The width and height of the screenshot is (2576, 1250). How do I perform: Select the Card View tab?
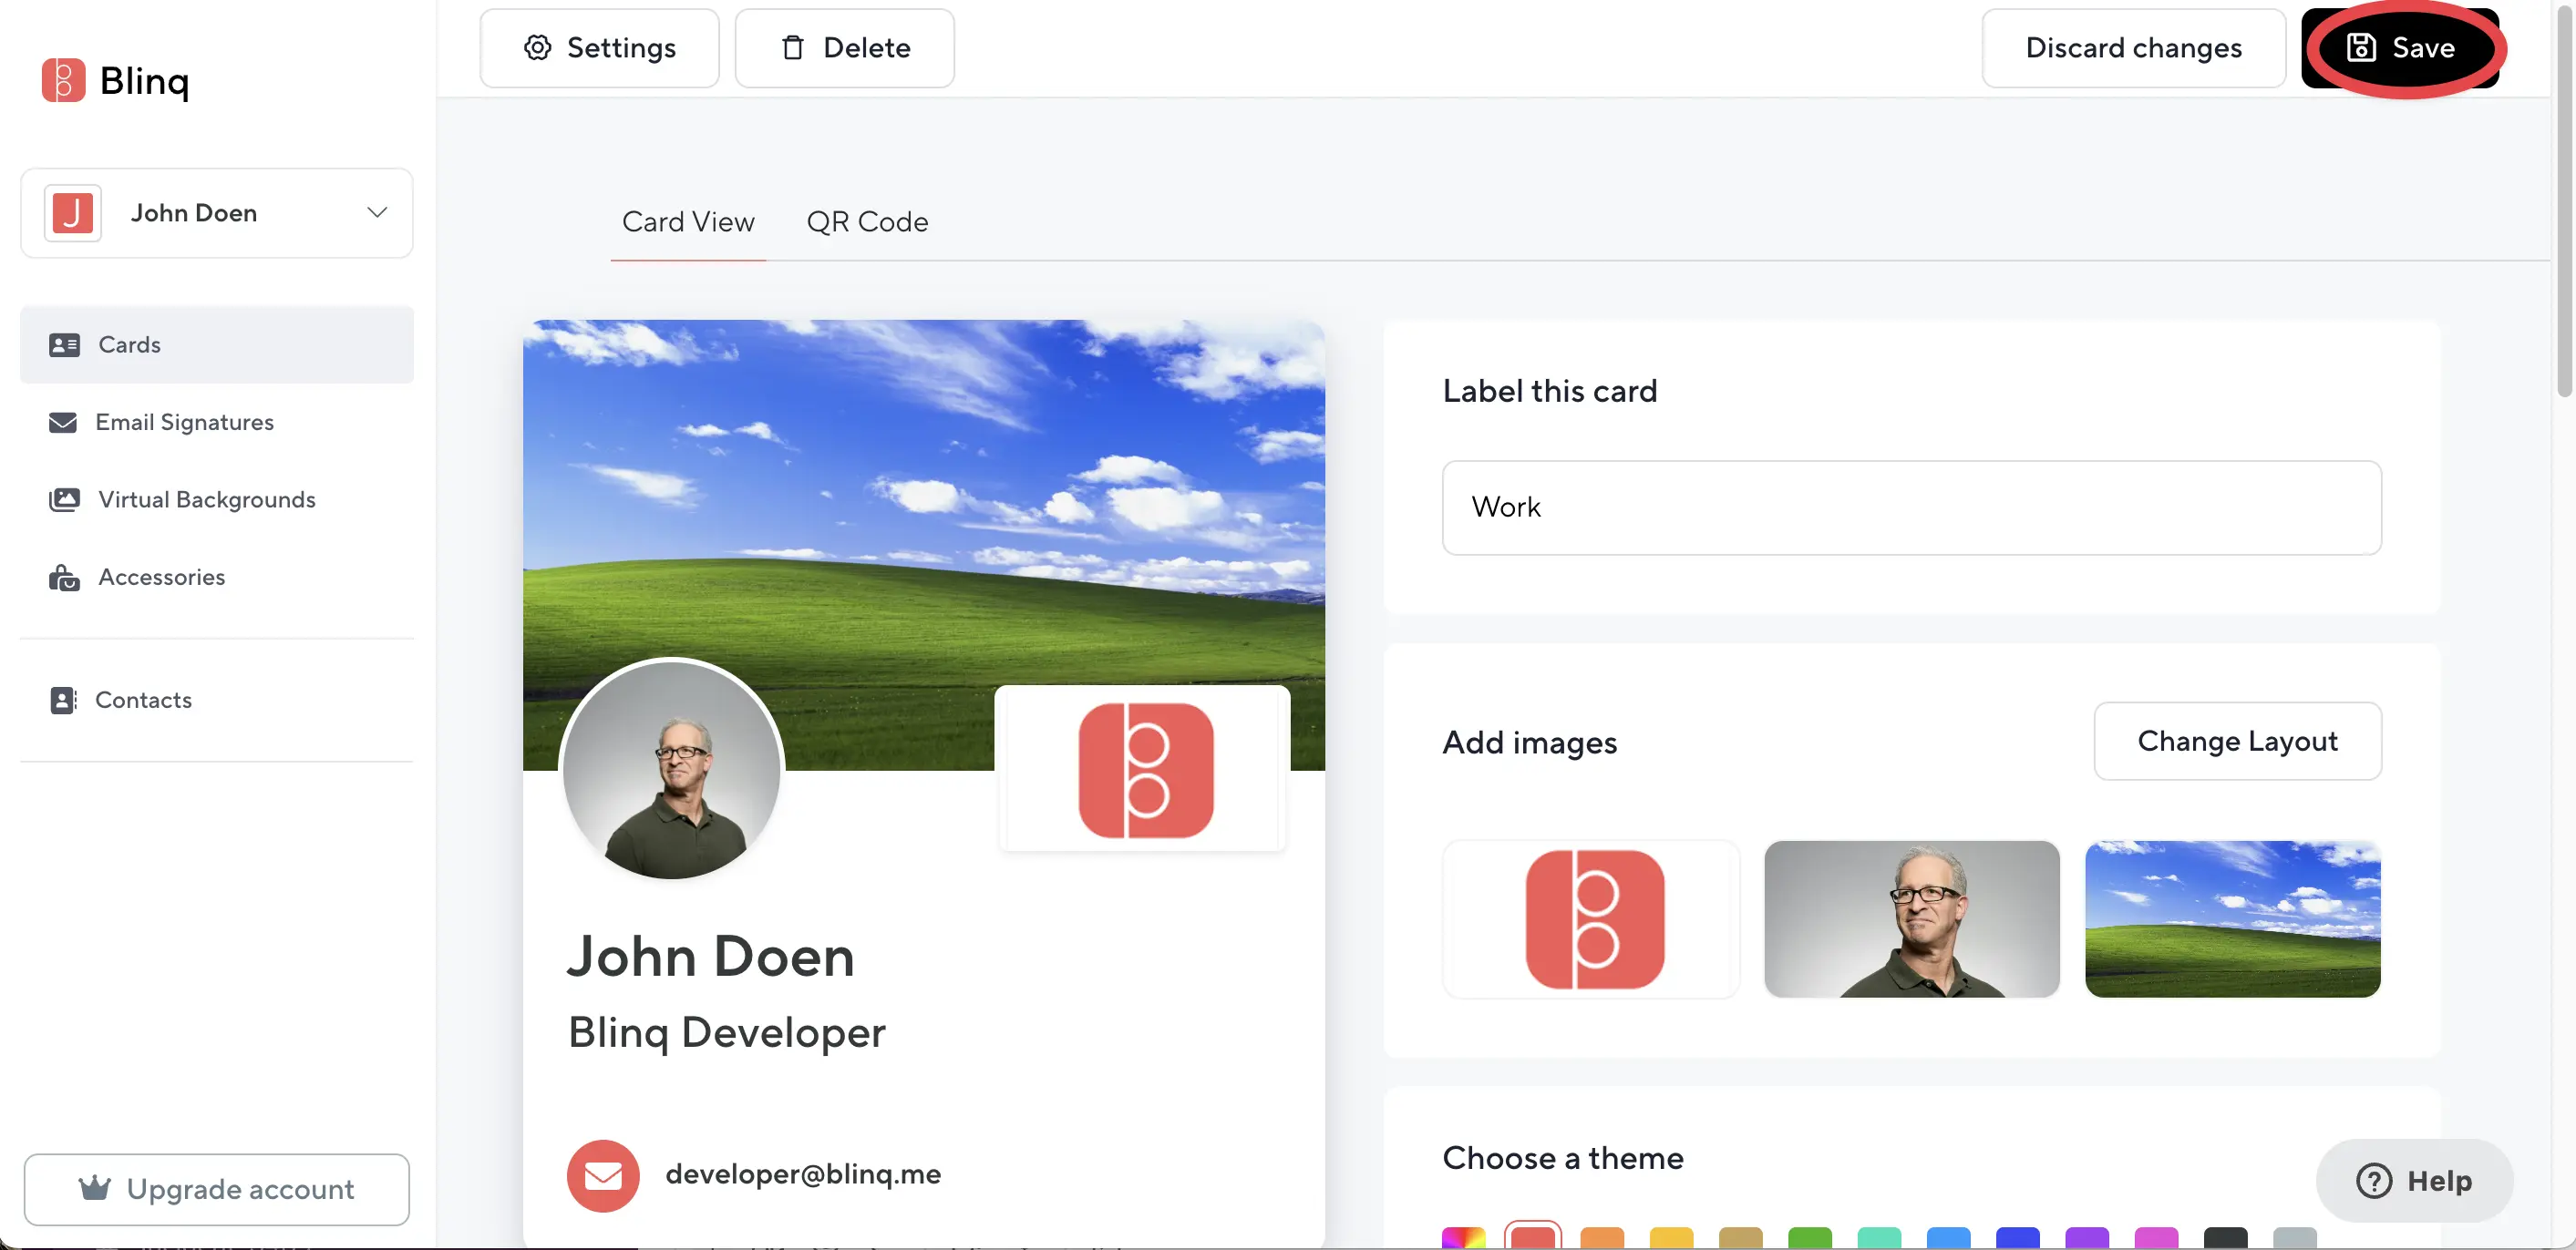687,221
